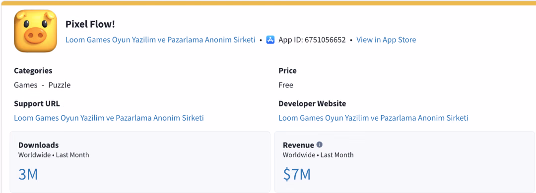The image size is (536, 193).
Task: Click the Categories section label
Action: click(x=33, y=71)
